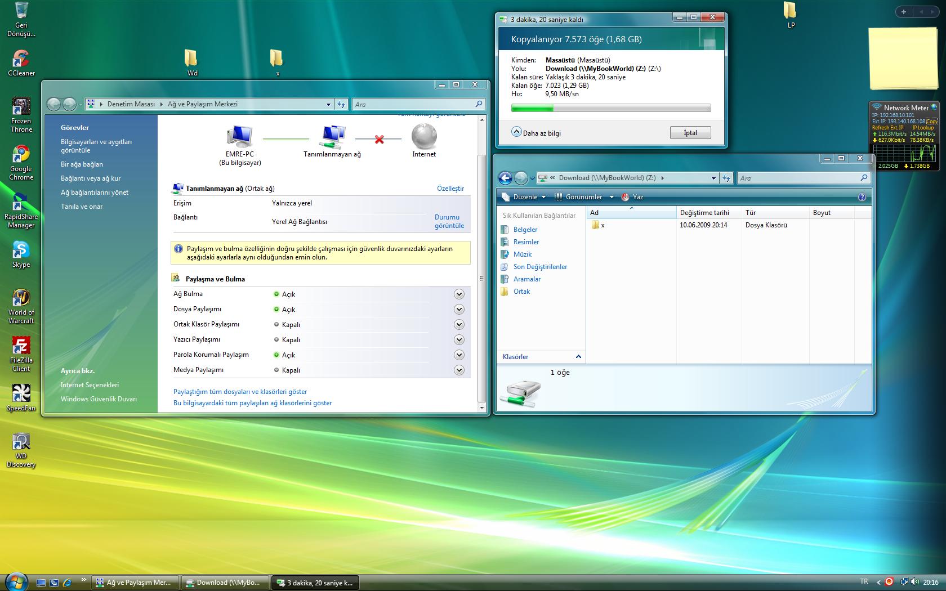Expand the Dosya Paylaşımı setting
Screen dimensions: 946x591
point(459,310)
